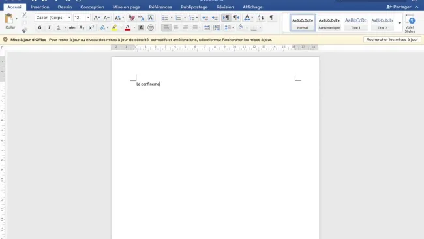Toggle left text alignment
The image size is (424, 239).
pyautogui.click(x=166, y=27)
